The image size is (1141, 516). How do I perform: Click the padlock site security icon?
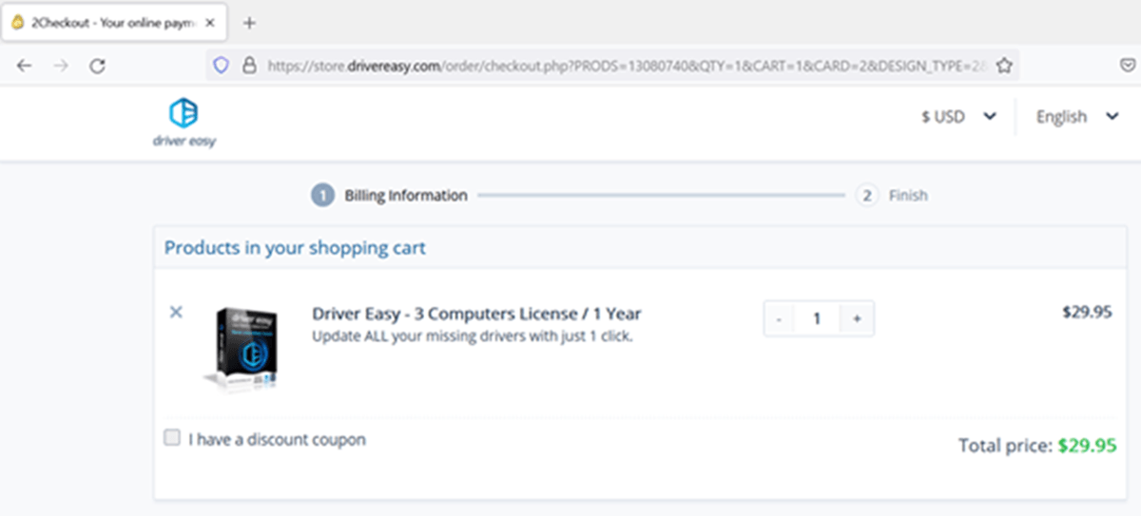coord(249,66)
